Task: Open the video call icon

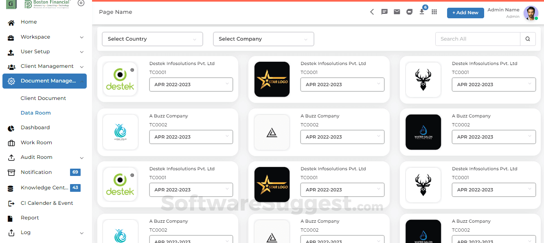Action: click(x=409, y=12)
